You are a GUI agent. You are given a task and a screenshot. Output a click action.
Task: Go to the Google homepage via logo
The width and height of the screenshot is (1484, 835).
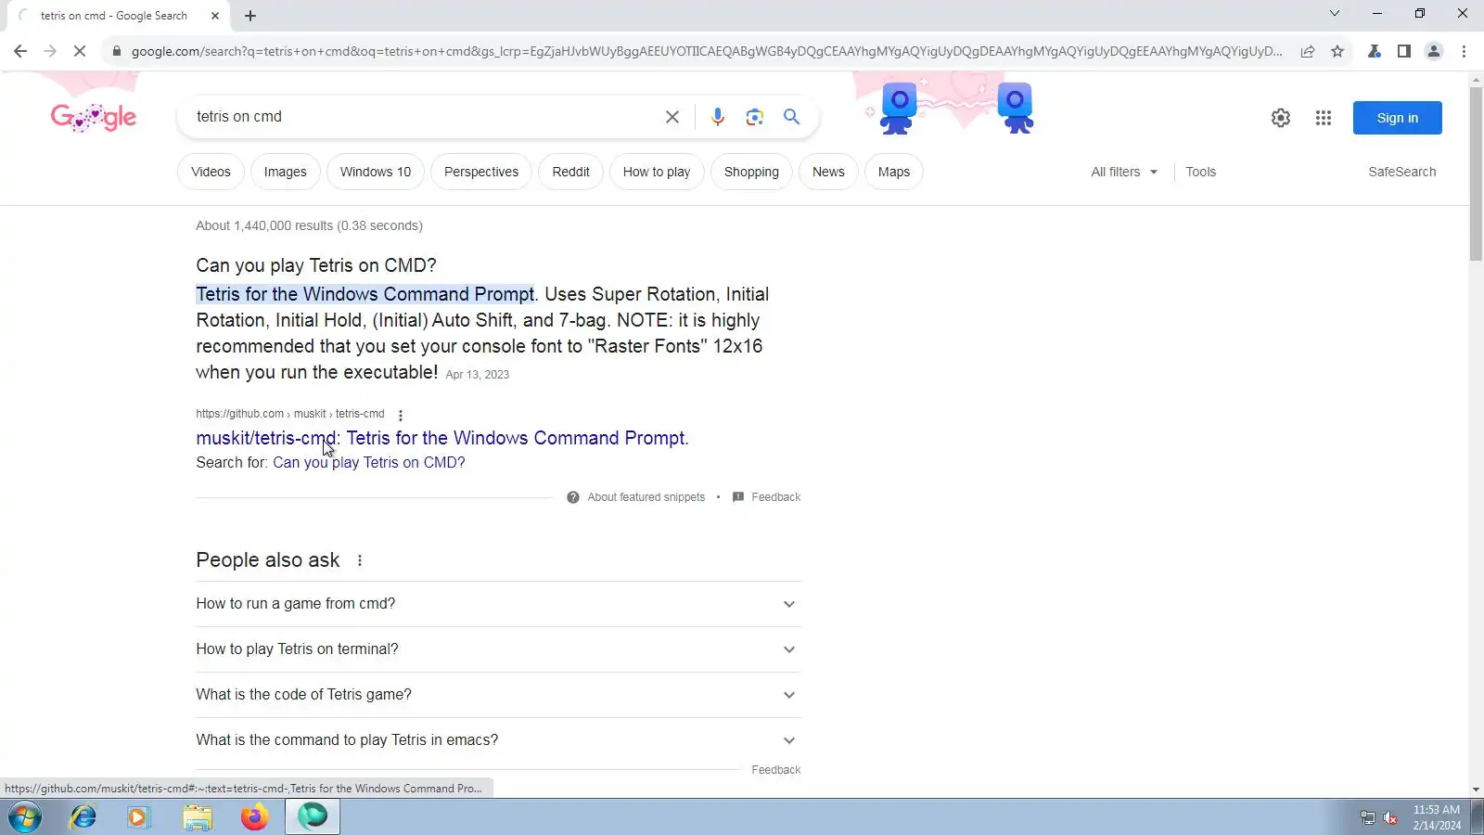(x=94, y=117)
